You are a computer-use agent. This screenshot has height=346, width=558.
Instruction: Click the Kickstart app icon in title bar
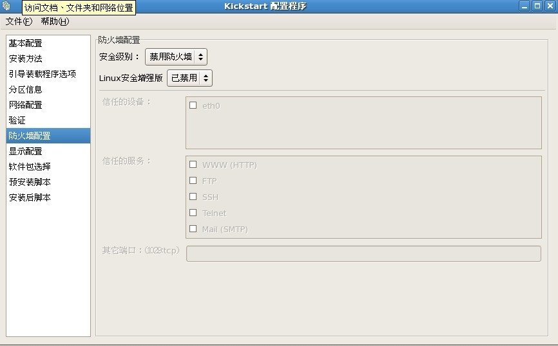pos(6,6)
